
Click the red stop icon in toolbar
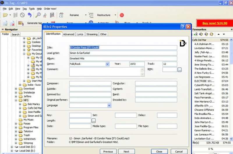click(122, 15)
